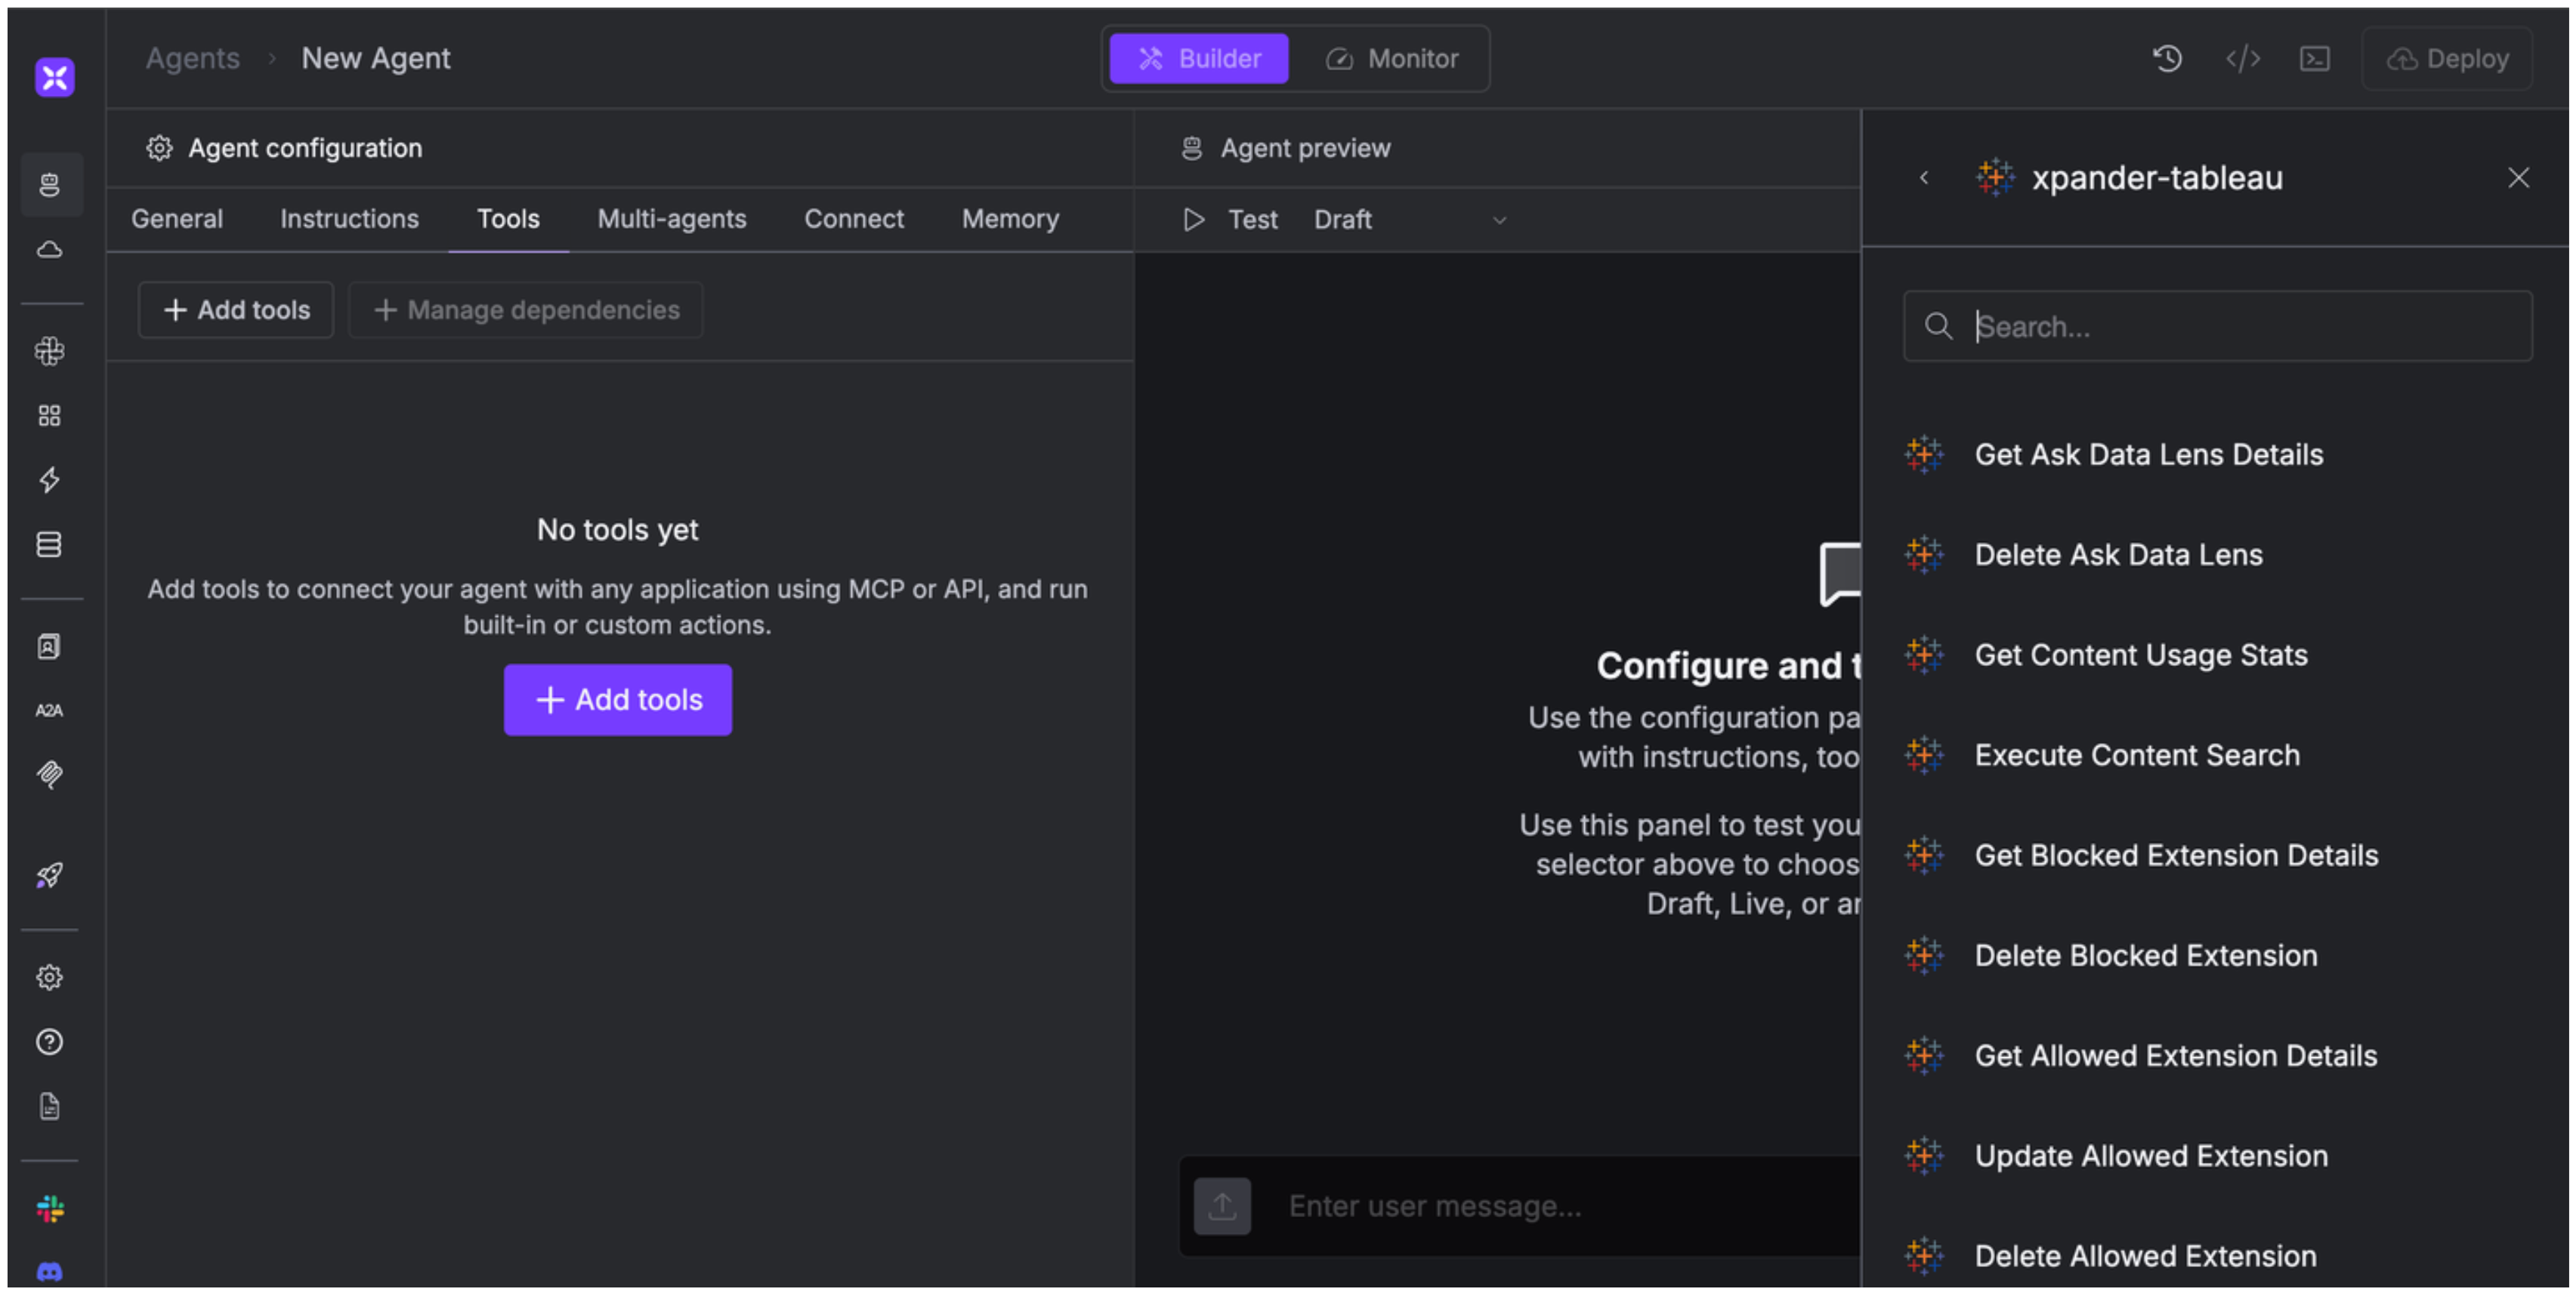Open the A2A sidebar item
Image resolution: width=2576 pixels, height=1295 pixels.
click(50, 711)
